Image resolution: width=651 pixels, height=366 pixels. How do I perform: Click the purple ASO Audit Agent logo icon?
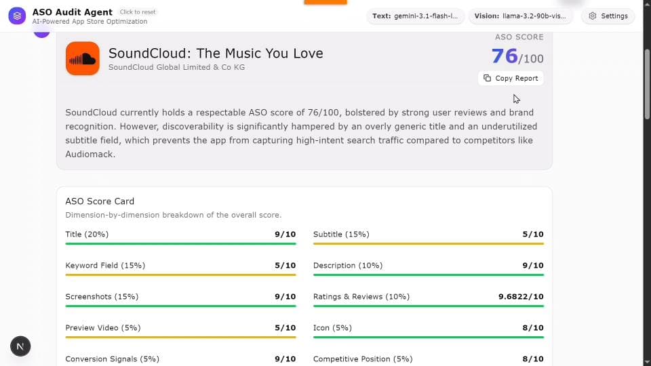tap(17, 16)
